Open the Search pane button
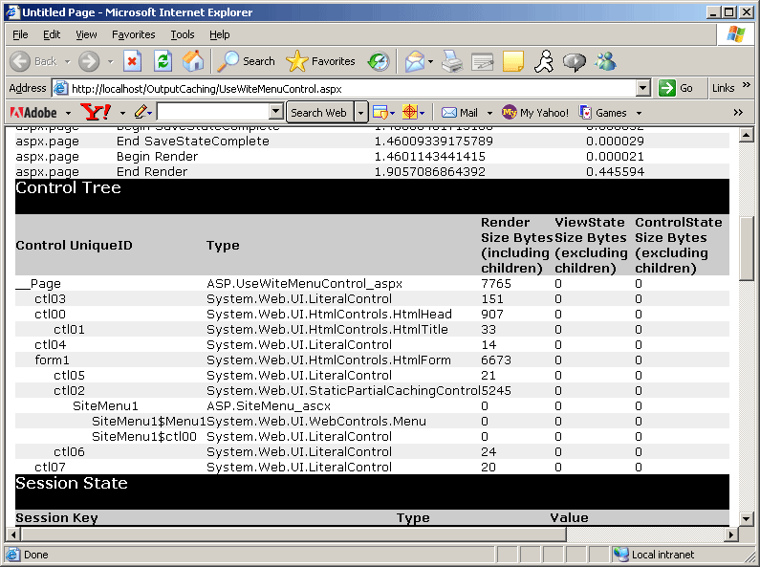The height and width of the screenshot is (567, 760). [247, 61]
